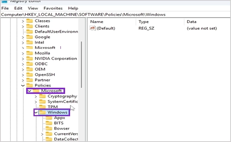Expand the NVIDIA Corporation key
Image resolution: width=231 pixels, height=142 pixels.
23,59
